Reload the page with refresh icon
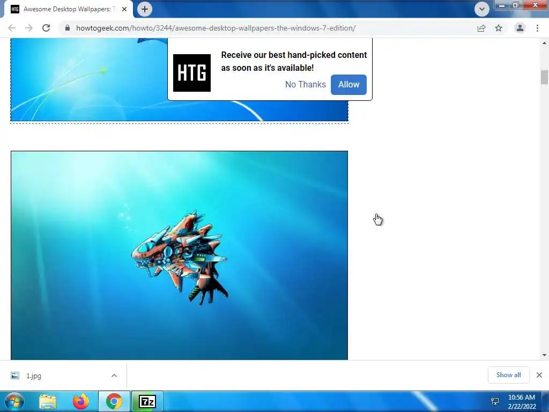This screenshot has height=412, width=549. 46,28
